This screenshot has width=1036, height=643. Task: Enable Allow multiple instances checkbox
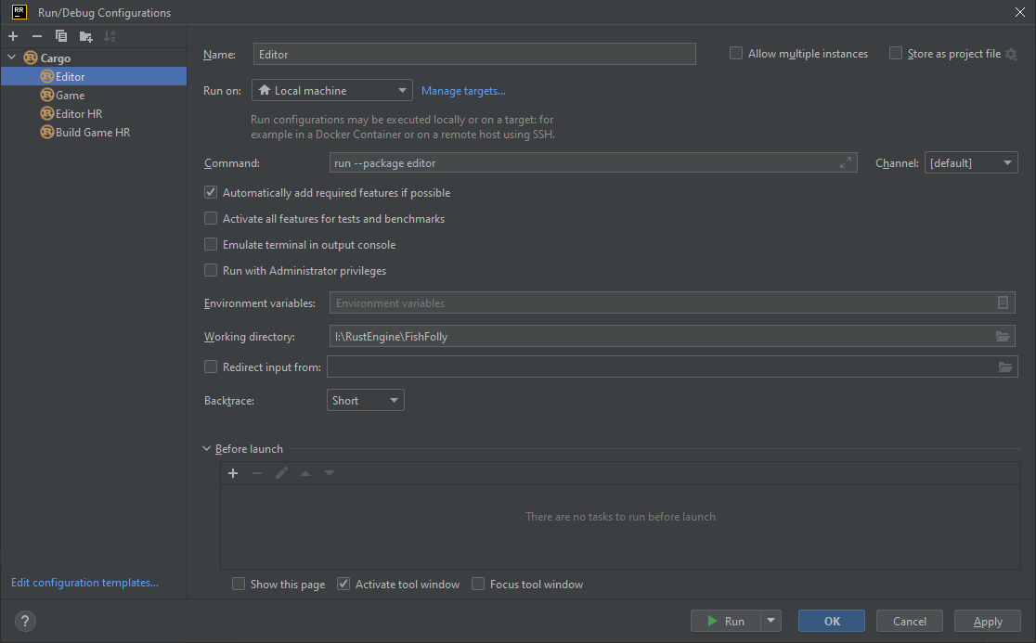[736, 54]
